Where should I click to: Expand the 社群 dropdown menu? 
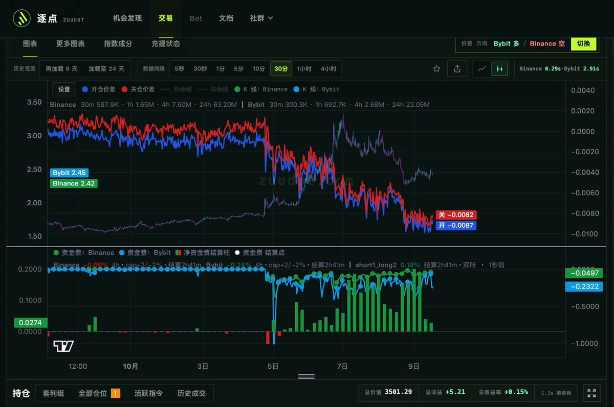(x=261, y=18)
